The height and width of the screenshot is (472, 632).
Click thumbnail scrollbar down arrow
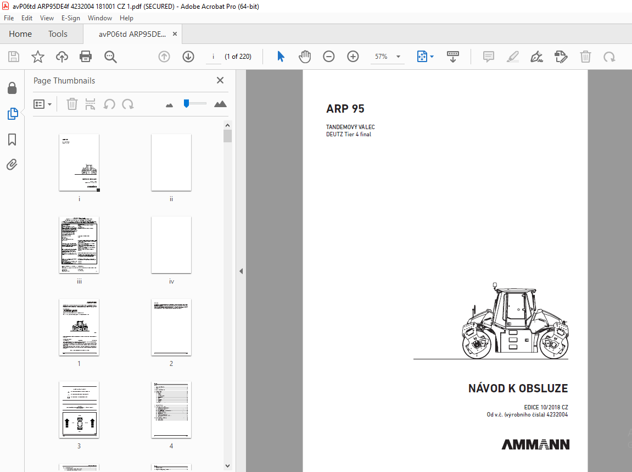(x=227, y=465)
